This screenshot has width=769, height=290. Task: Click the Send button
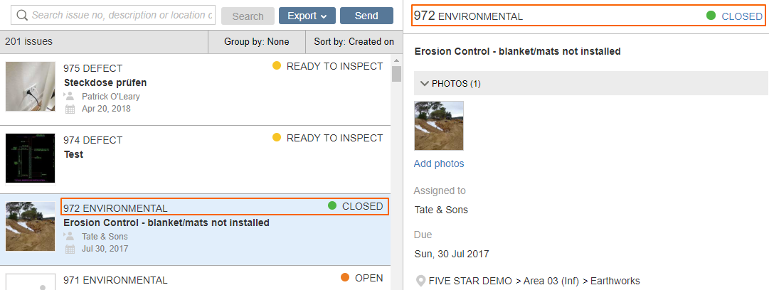(x=366, y=16)
